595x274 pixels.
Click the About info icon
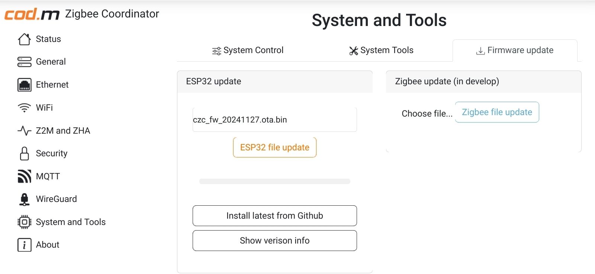tap(24, 245)
